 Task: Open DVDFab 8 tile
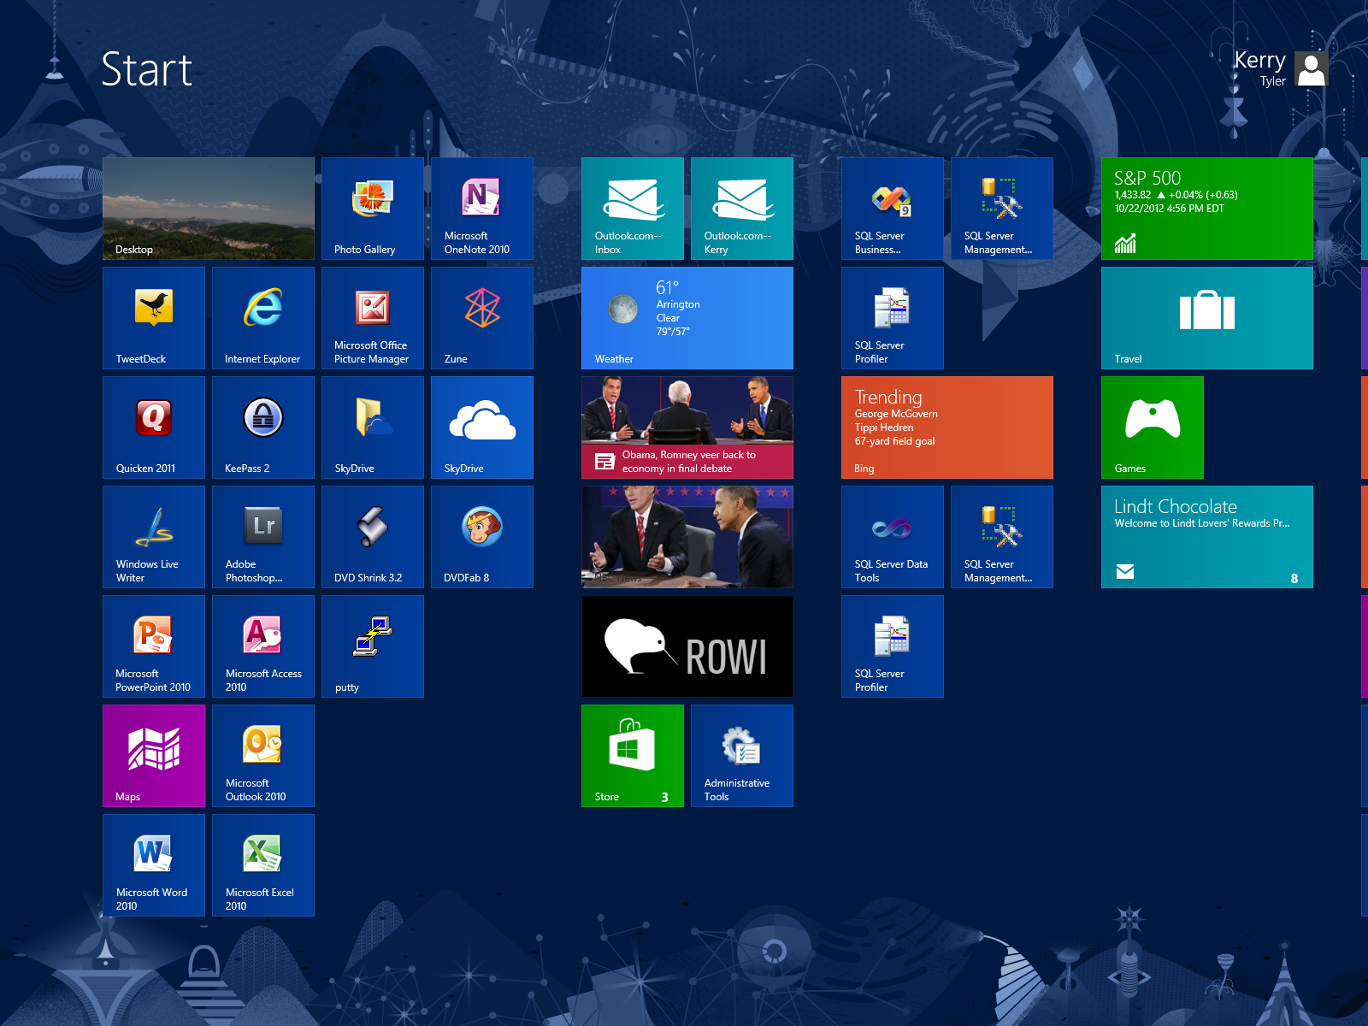click(482, 536)
